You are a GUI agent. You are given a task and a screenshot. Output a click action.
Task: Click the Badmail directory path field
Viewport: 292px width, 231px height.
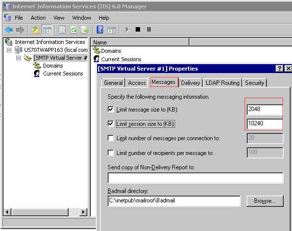[x=174, y=201]
